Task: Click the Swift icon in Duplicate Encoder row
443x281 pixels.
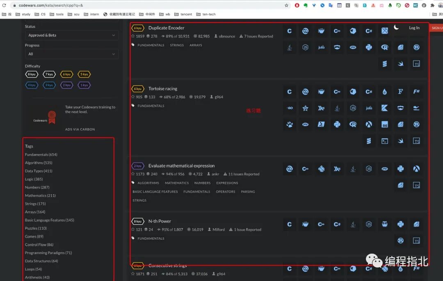Action: tap(400, 64)
